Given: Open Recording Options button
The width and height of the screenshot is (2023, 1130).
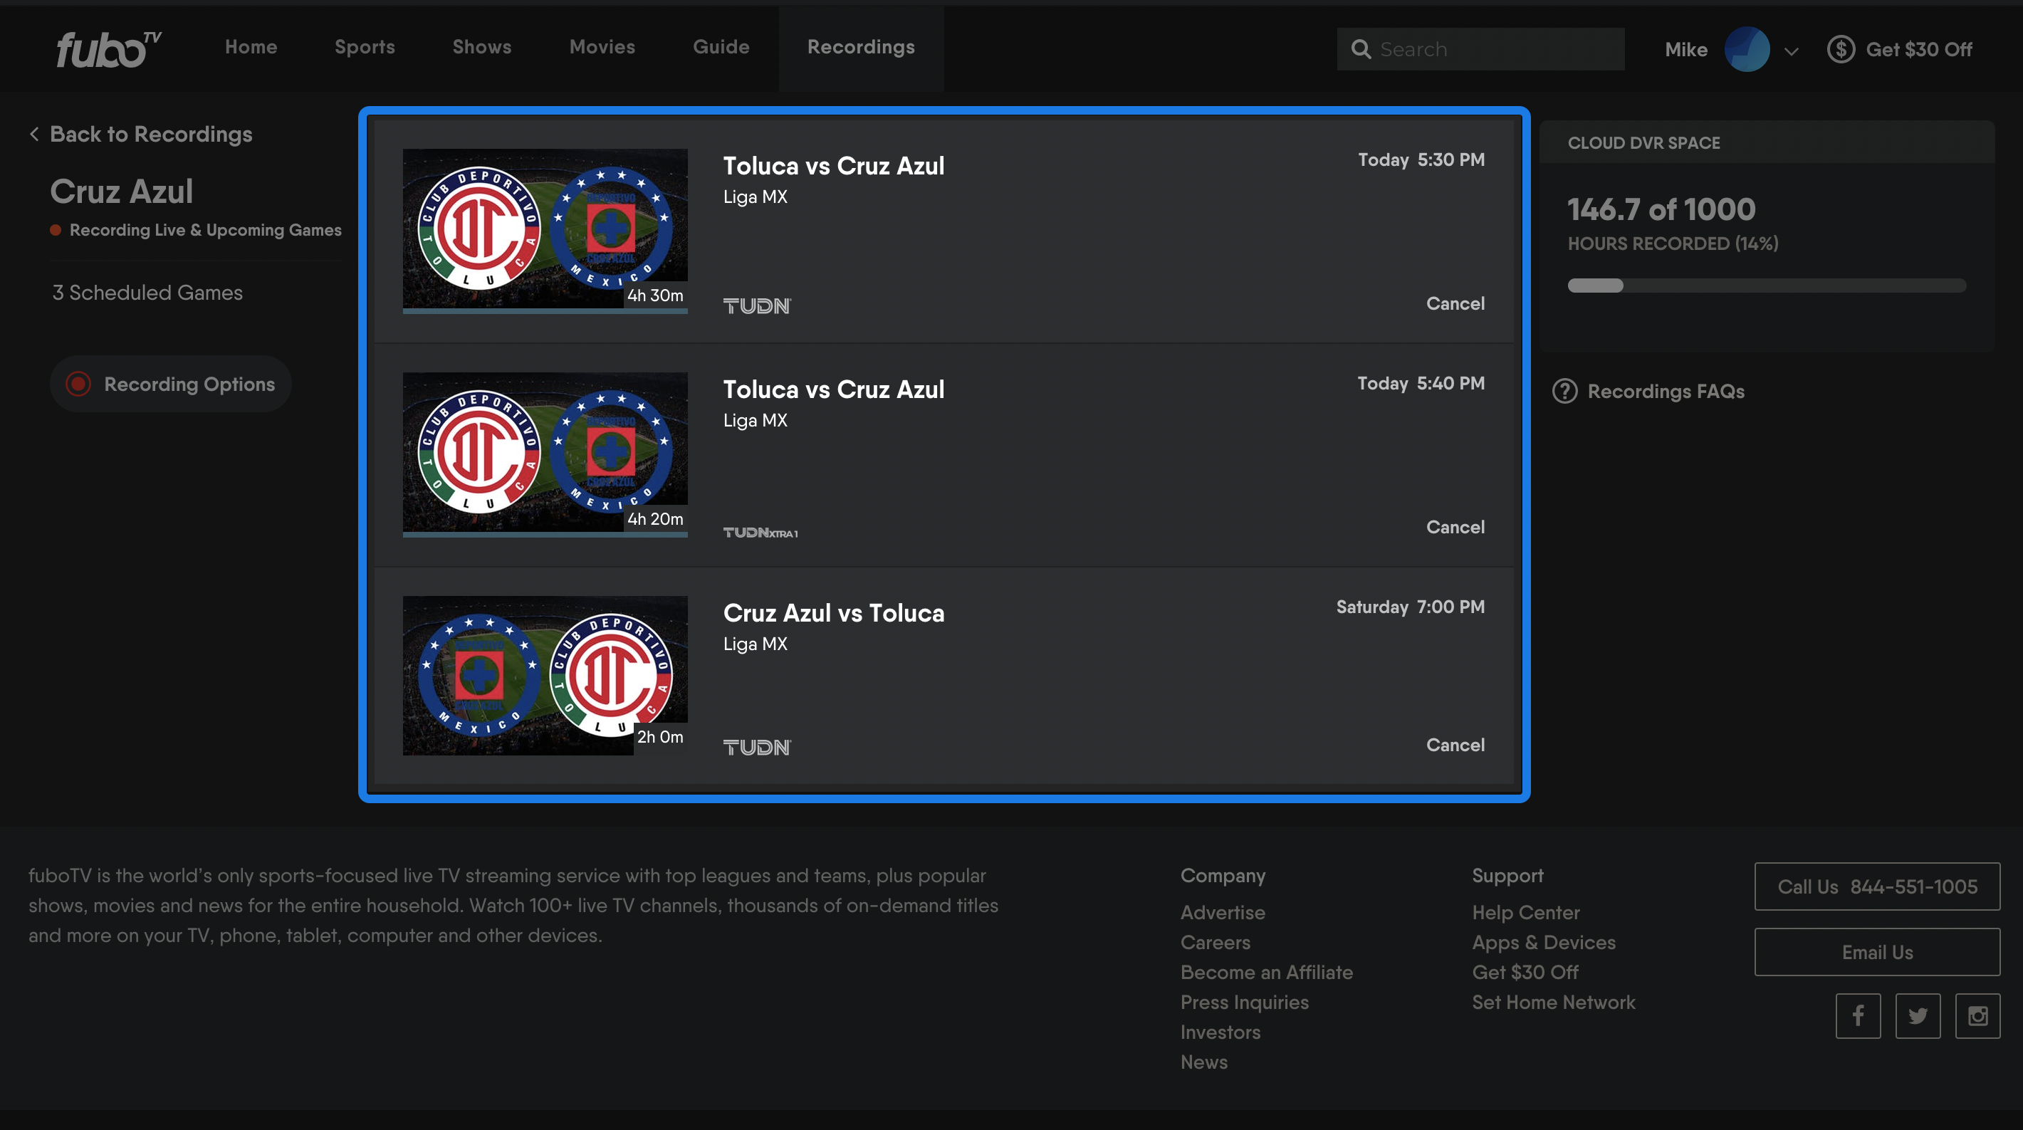Looking at the screenshot, I should click(170, 384).
